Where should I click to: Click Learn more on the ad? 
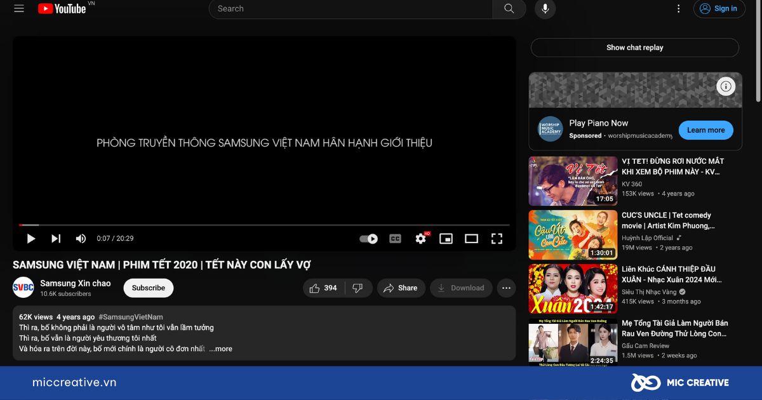click(x=706, y=130)
